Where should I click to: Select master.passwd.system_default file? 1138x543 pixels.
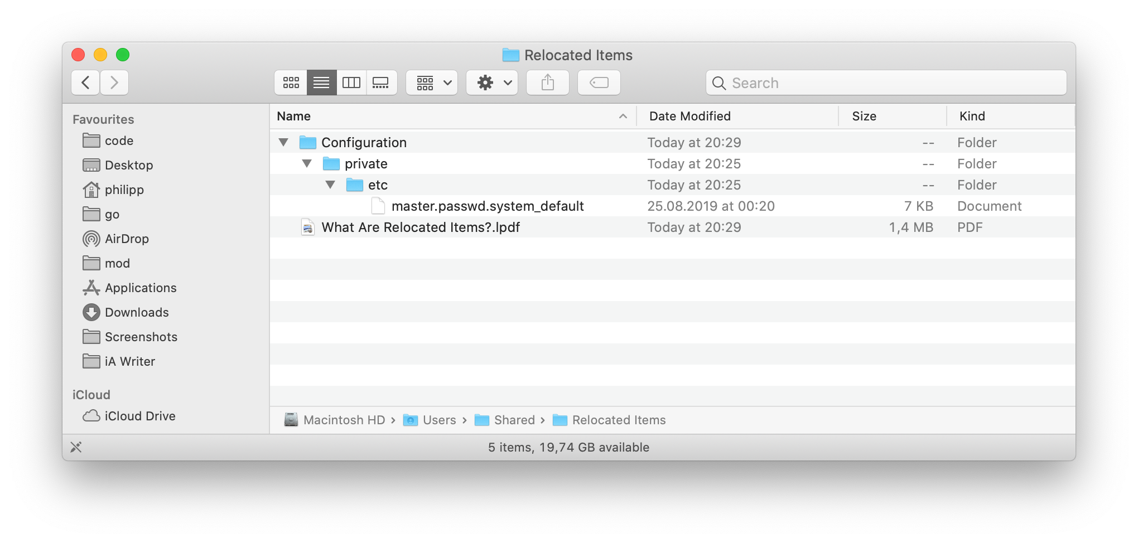point(487,206)
